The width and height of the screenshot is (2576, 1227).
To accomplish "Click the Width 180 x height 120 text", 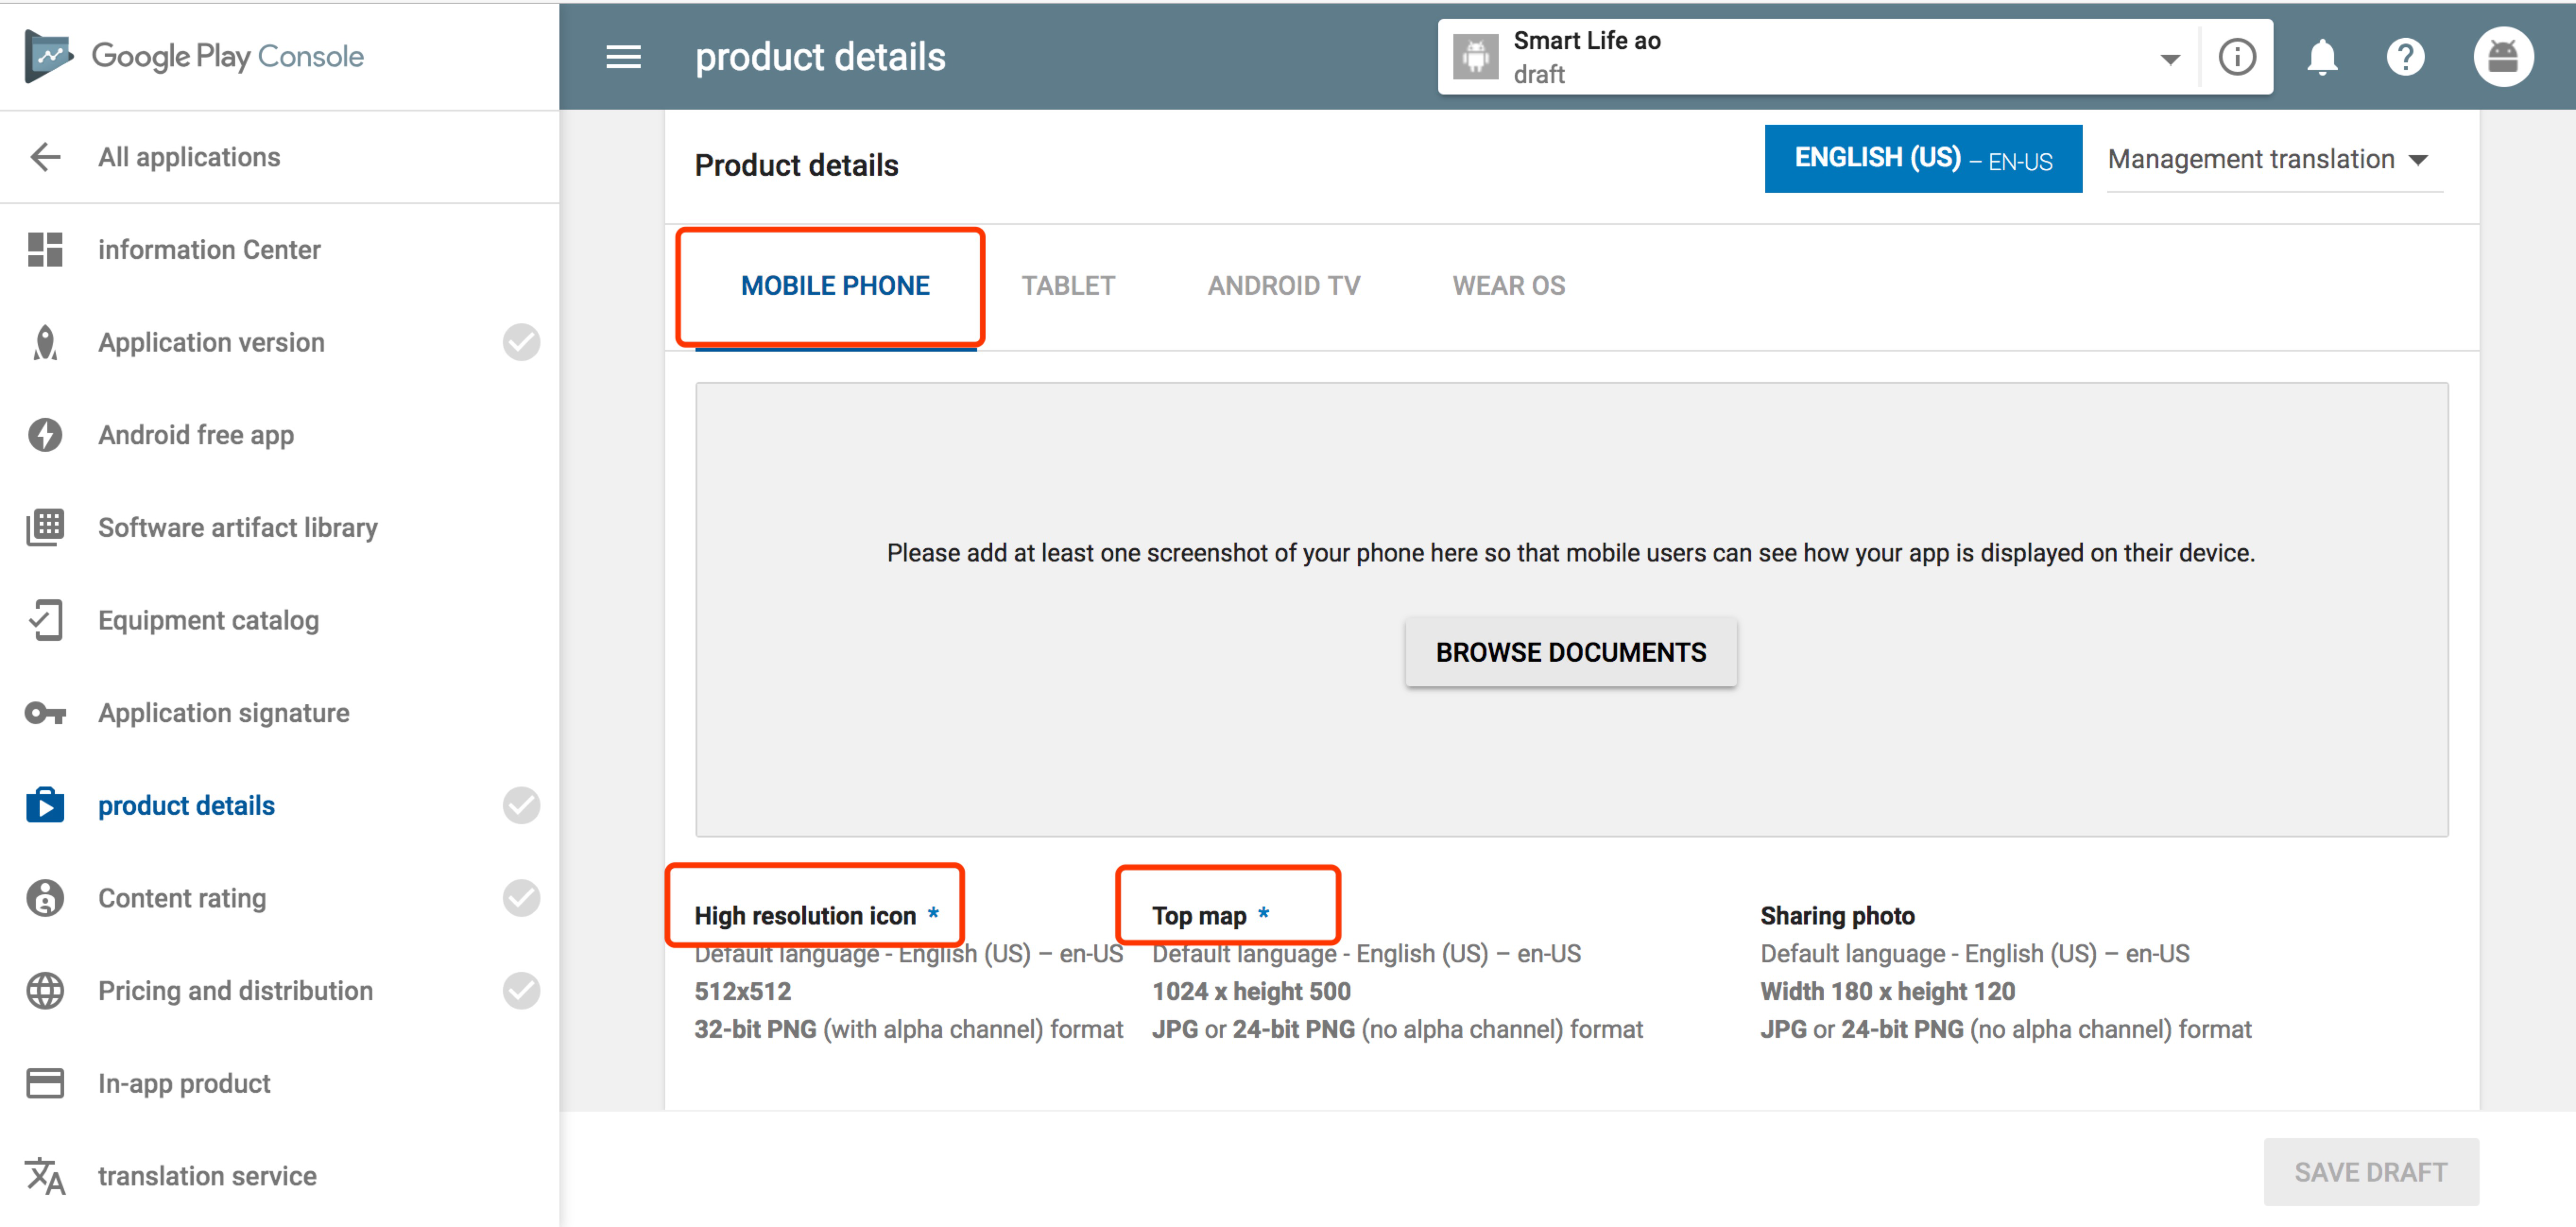I will (x=1887, y=991).
